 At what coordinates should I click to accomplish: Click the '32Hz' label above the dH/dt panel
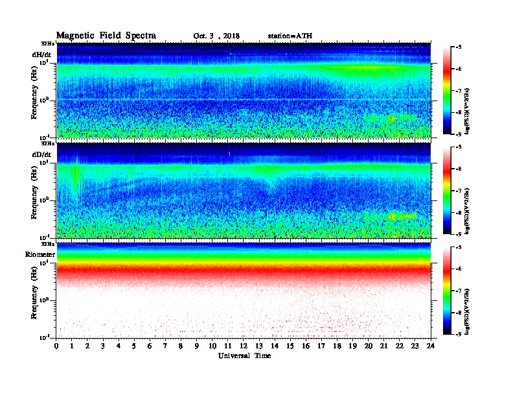point(48,43)
